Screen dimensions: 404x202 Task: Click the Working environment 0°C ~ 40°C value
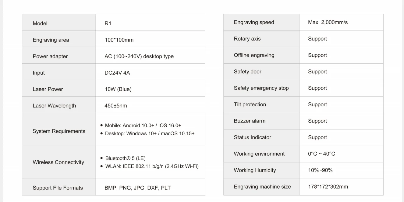(321, 154)
